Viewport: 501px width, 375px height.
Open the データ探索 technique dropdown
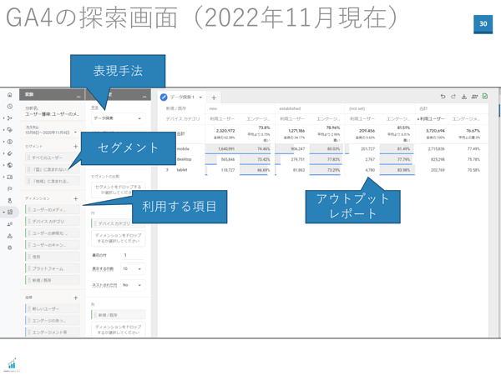coord(119,118)
